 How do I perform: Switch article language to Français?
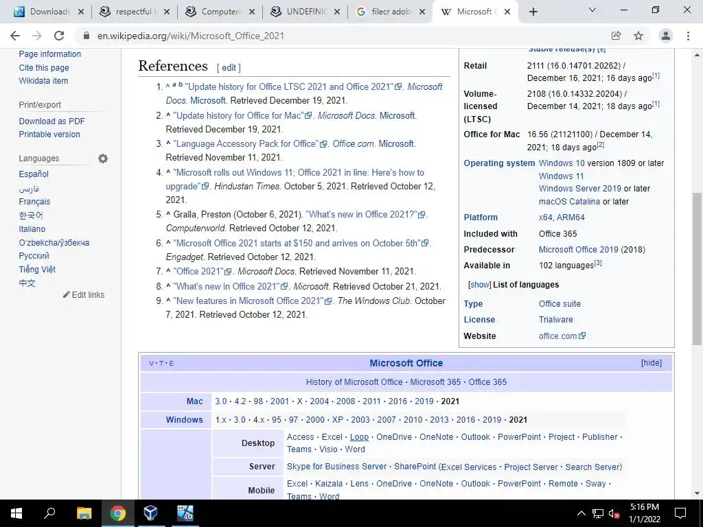34,201
